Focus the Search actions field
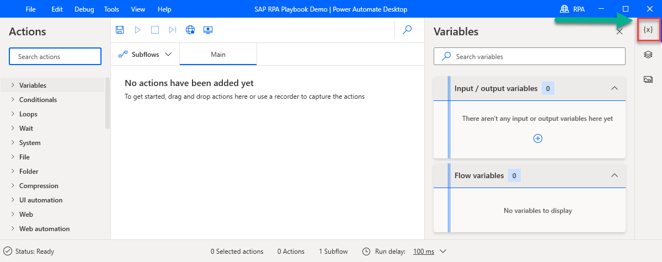 pos(55,56)
